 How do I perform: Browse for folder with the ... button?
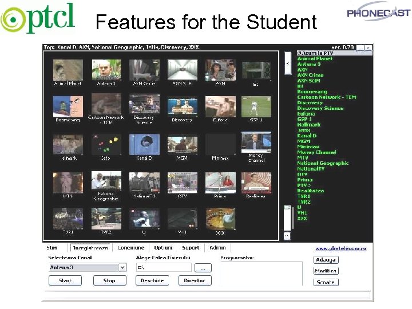coord(203,268)
